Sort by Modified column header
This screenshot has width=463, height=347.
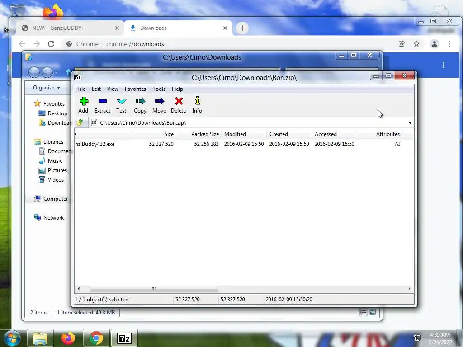click(244, 134)
